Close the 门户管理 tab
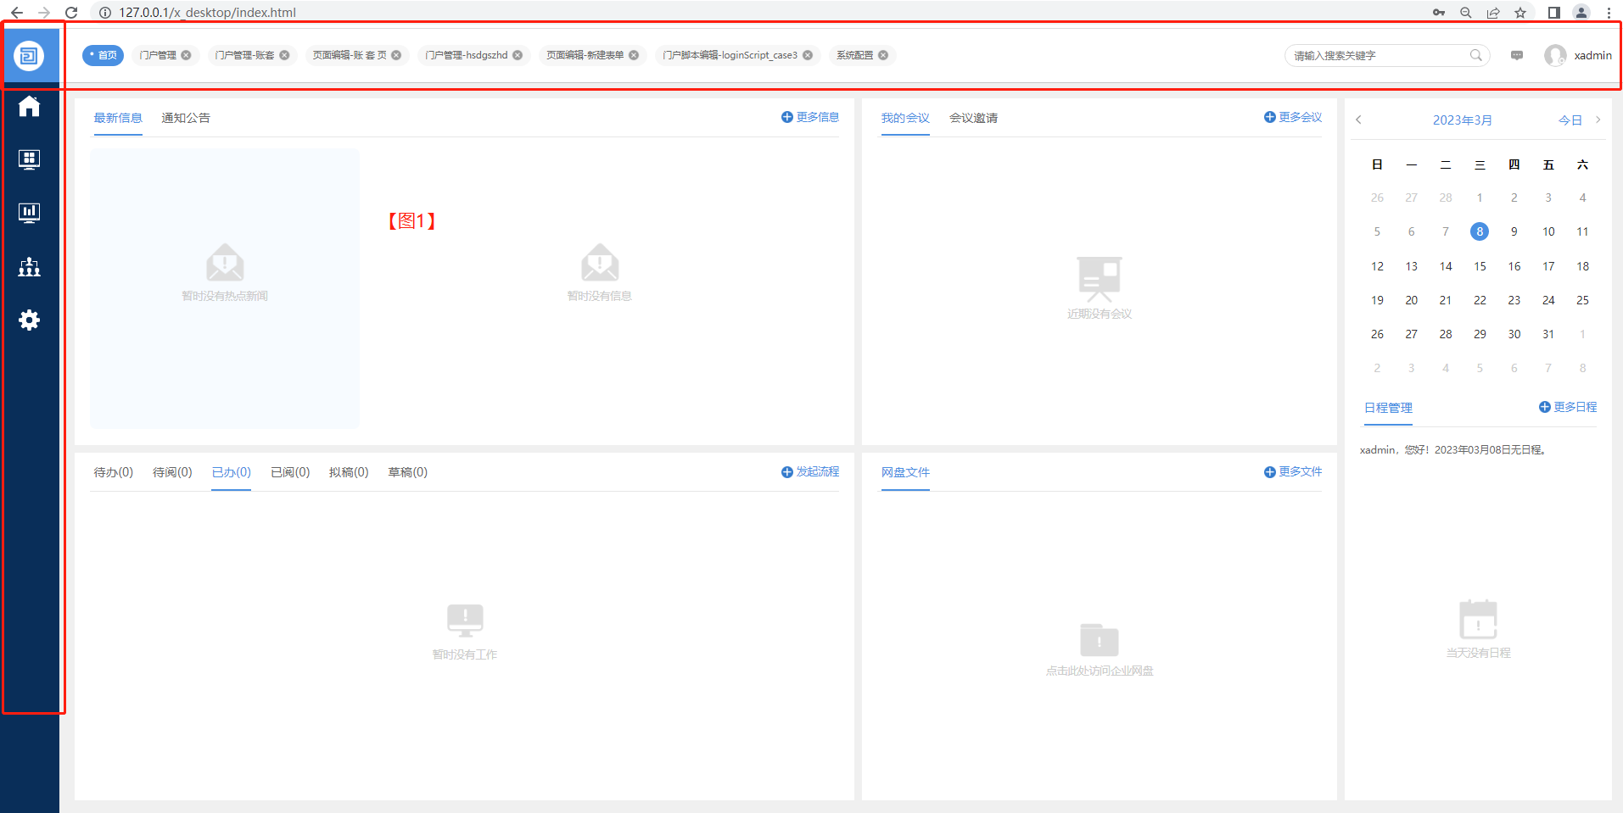 pyautogui.click(x=186, y=55)
